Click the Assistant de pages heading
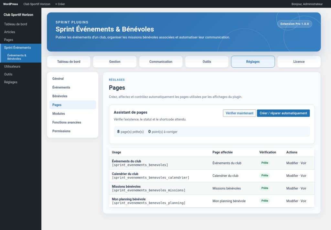 pyautogui.click(x=131, y=112)
